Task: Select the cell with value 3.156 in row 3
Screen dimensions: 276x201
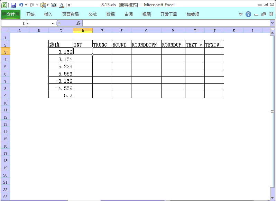Action: tap(61, 51)
